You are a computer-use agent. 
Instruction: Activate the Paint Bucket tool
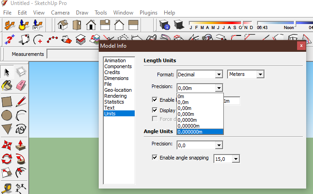[7, 85]
